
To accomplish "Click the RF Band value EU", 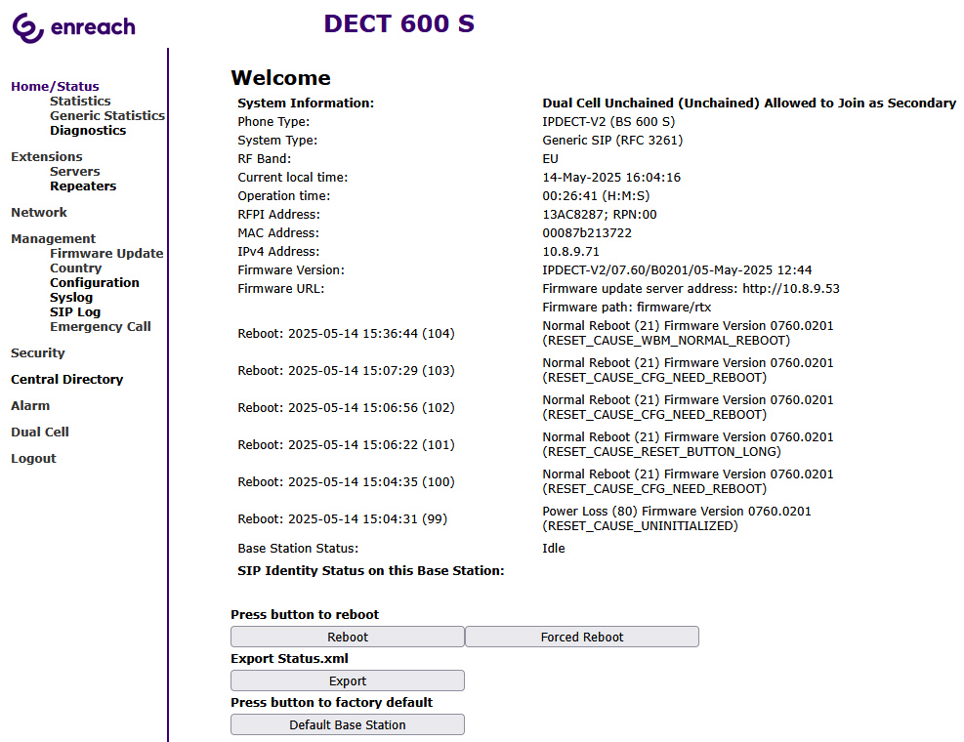I will [x=550, y=159].
